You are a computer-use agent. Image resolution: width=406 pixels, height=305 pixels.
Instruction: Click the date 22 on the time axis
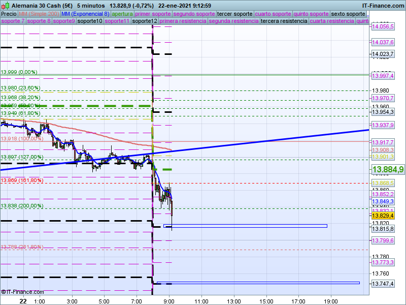point(23,301)
